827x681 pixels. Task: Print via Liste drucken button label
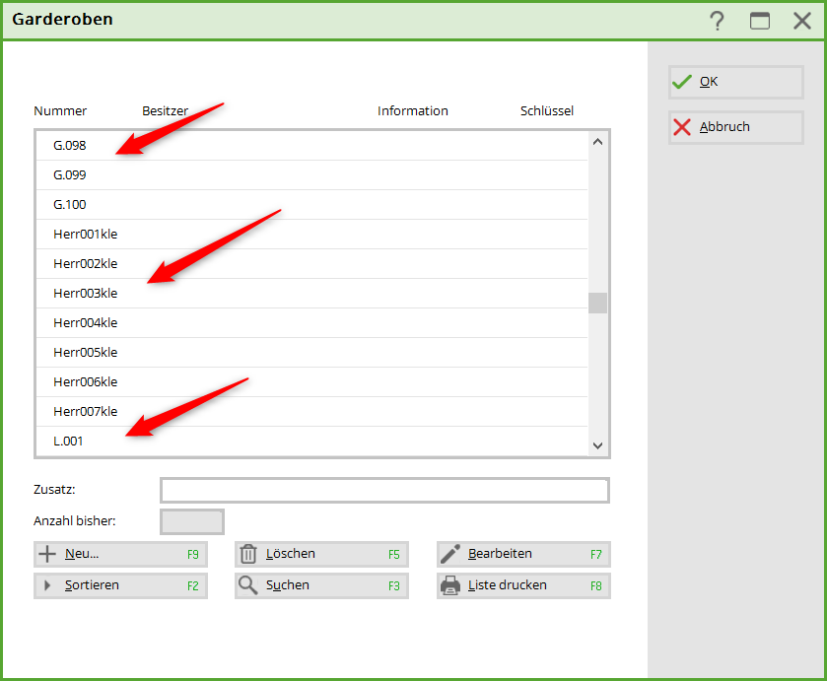tap(507, 585)
